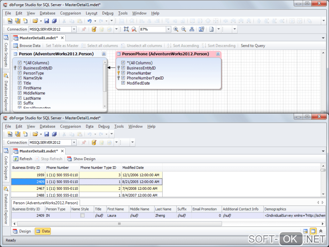Collapse the PersonPhone table header chevron
This screenshot has width=329, height=247.
click(218, 54)
